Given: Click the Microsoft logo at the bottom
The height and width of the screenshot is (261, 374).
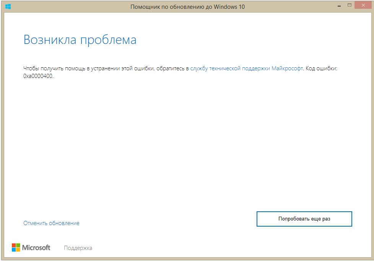Looking at the screenshot, I should click(x=31, y=248).
